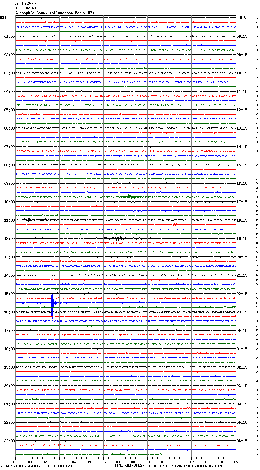The height and width of the screenshot is (470, 260).
Task: Click the "03:00" MST time label
Action: coord(9,73)
